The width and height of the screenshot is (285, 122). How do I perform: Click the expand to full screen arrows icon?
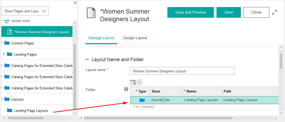(x=275, y=12)
